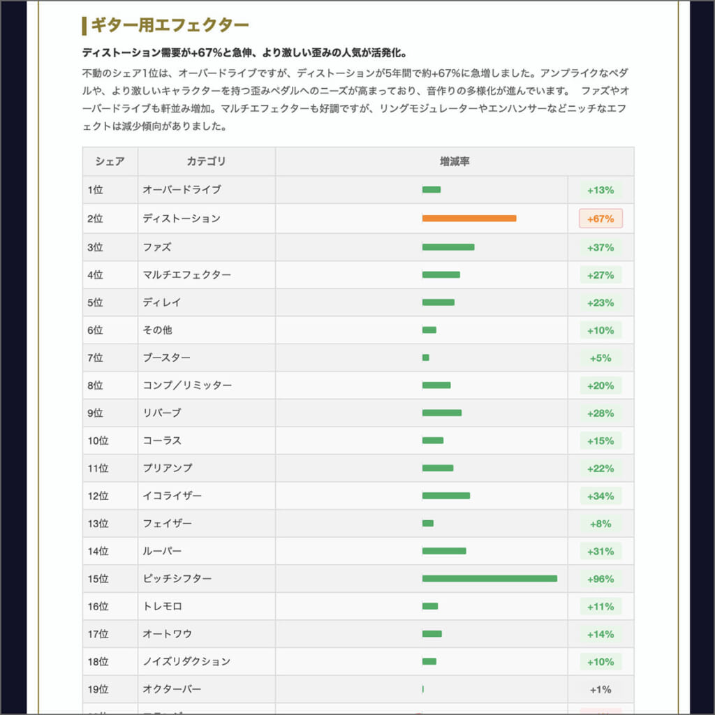
Task: Select the highlighted +67% badge for ディストーション
Action: coord(601,218)
